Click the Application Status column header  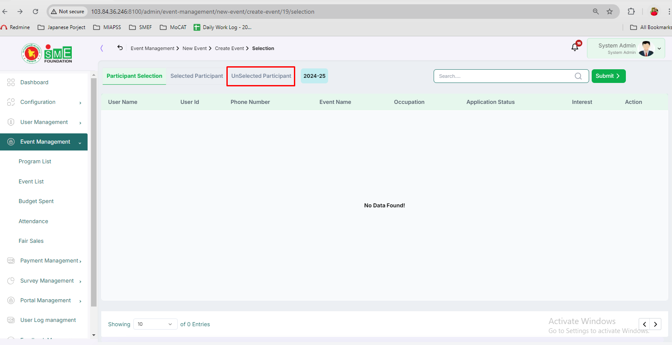[490, 102]
